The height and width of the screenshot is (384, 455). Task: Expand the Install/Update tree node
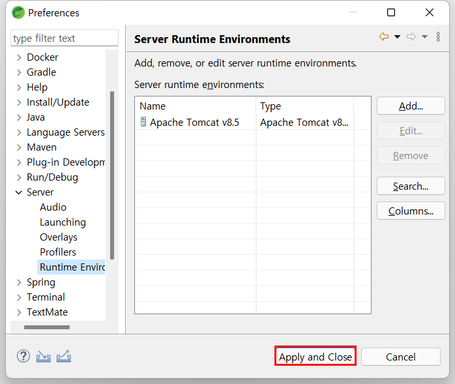19,102
